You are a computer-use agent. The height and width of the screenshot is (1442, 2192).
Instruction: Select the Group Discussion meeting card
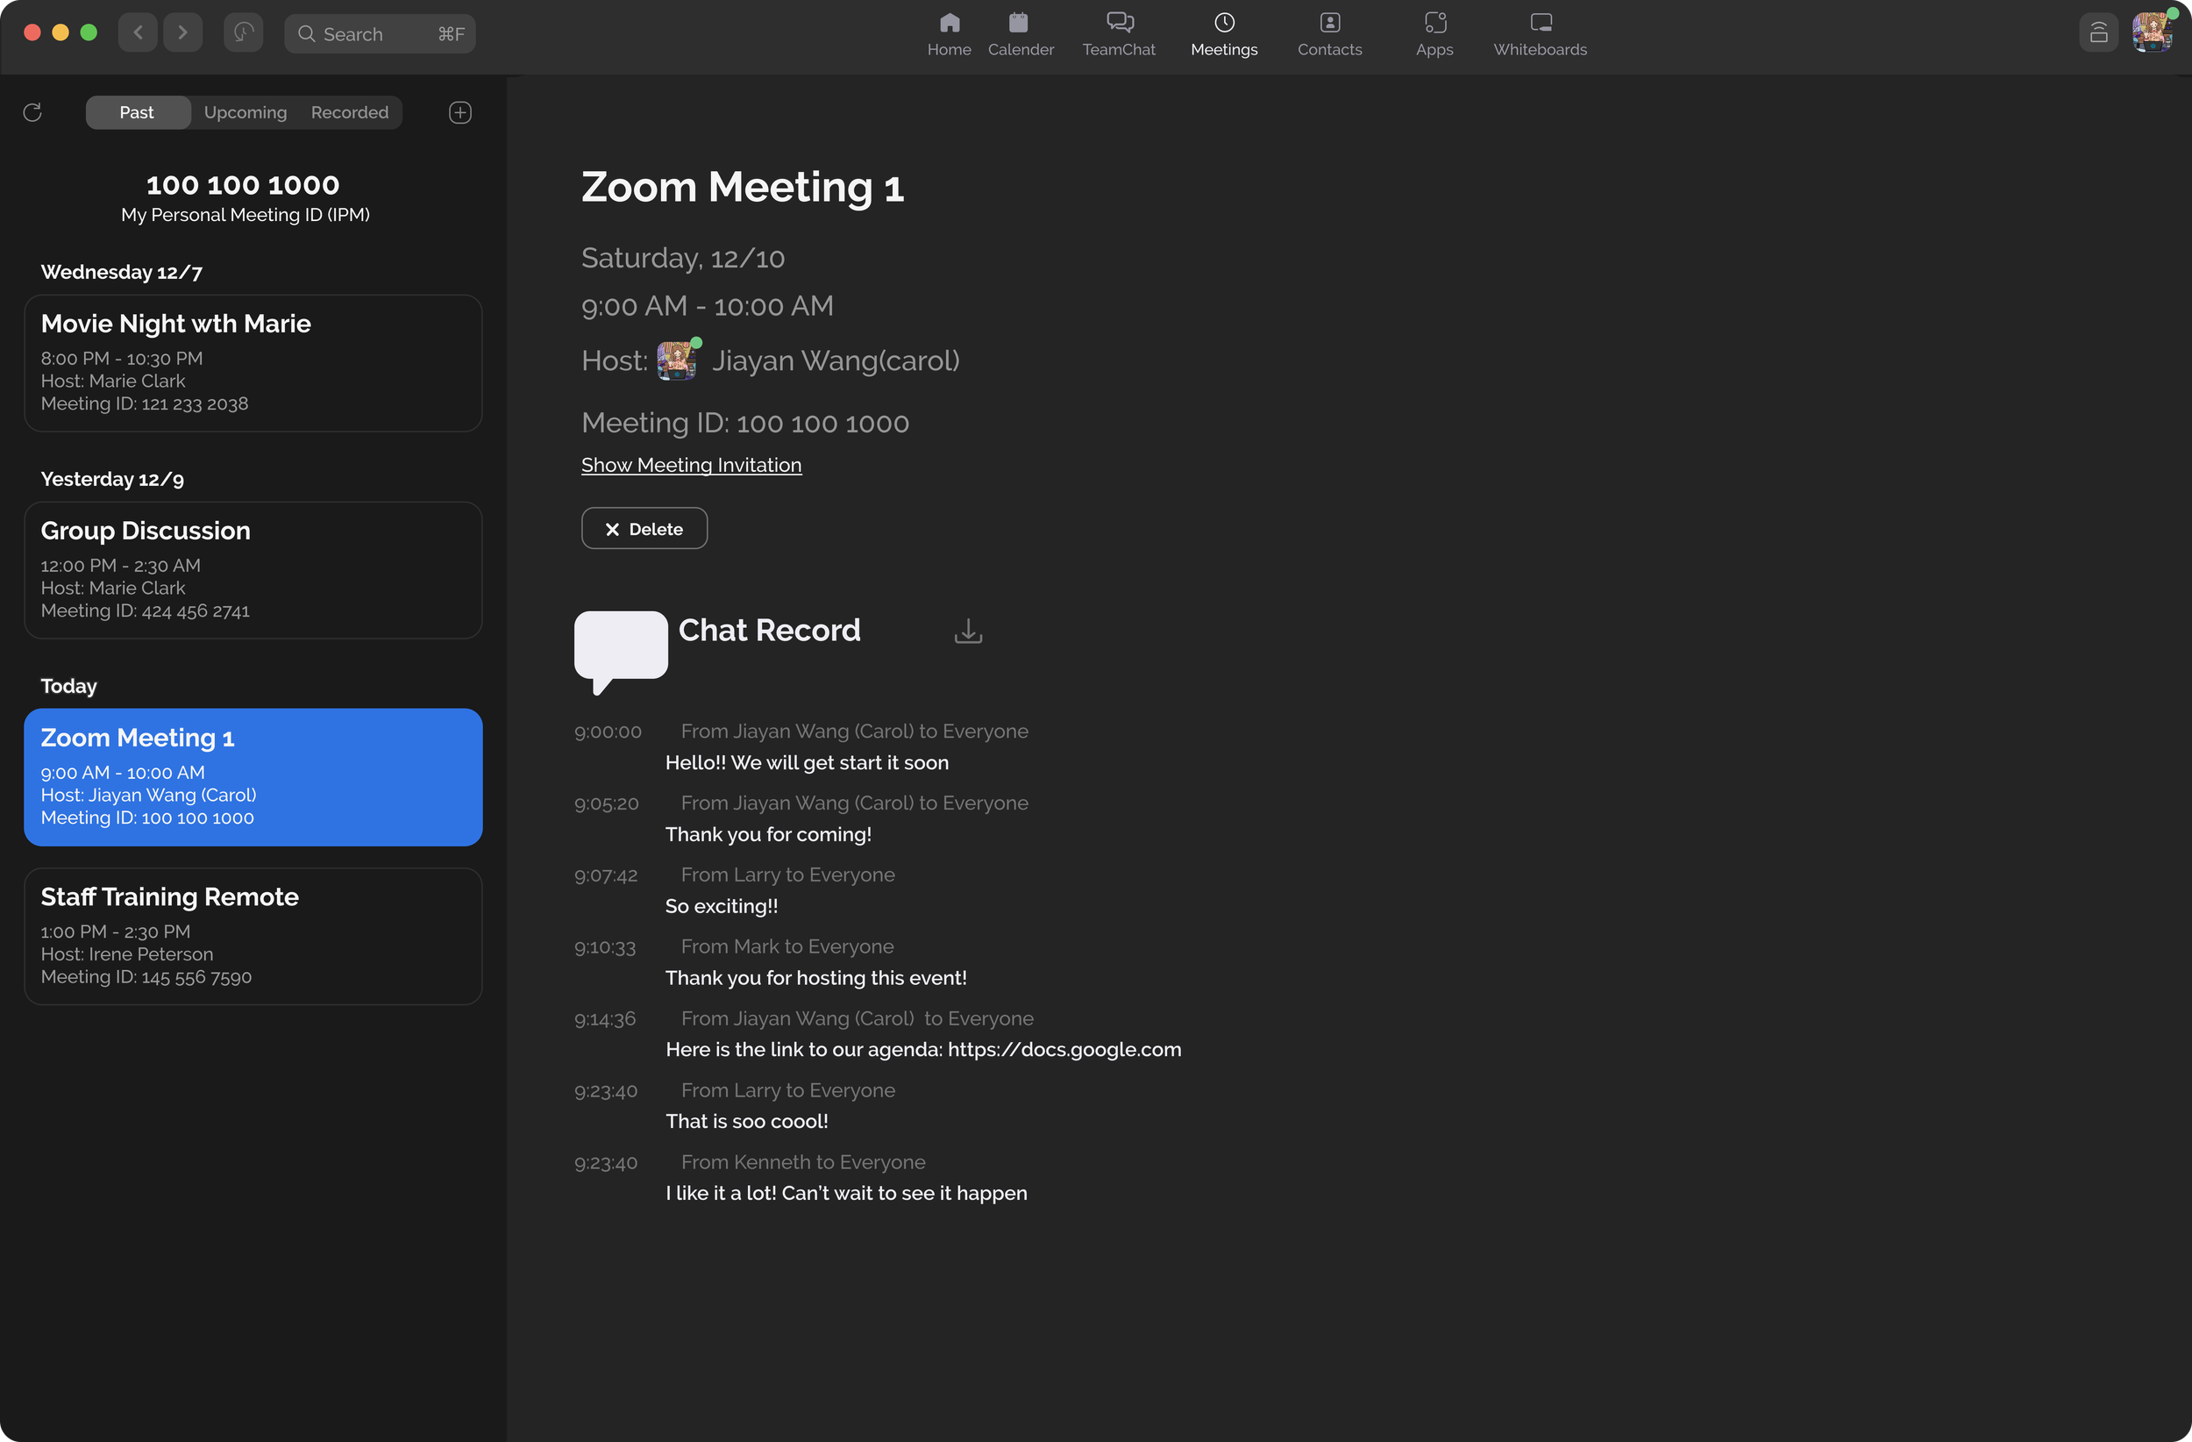coord(253,569)
